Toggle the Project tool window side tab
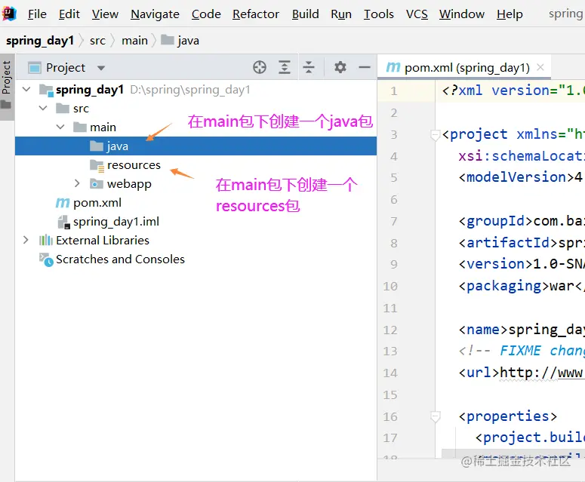Screen dimensions: 585x482 [x=7, y=87]
